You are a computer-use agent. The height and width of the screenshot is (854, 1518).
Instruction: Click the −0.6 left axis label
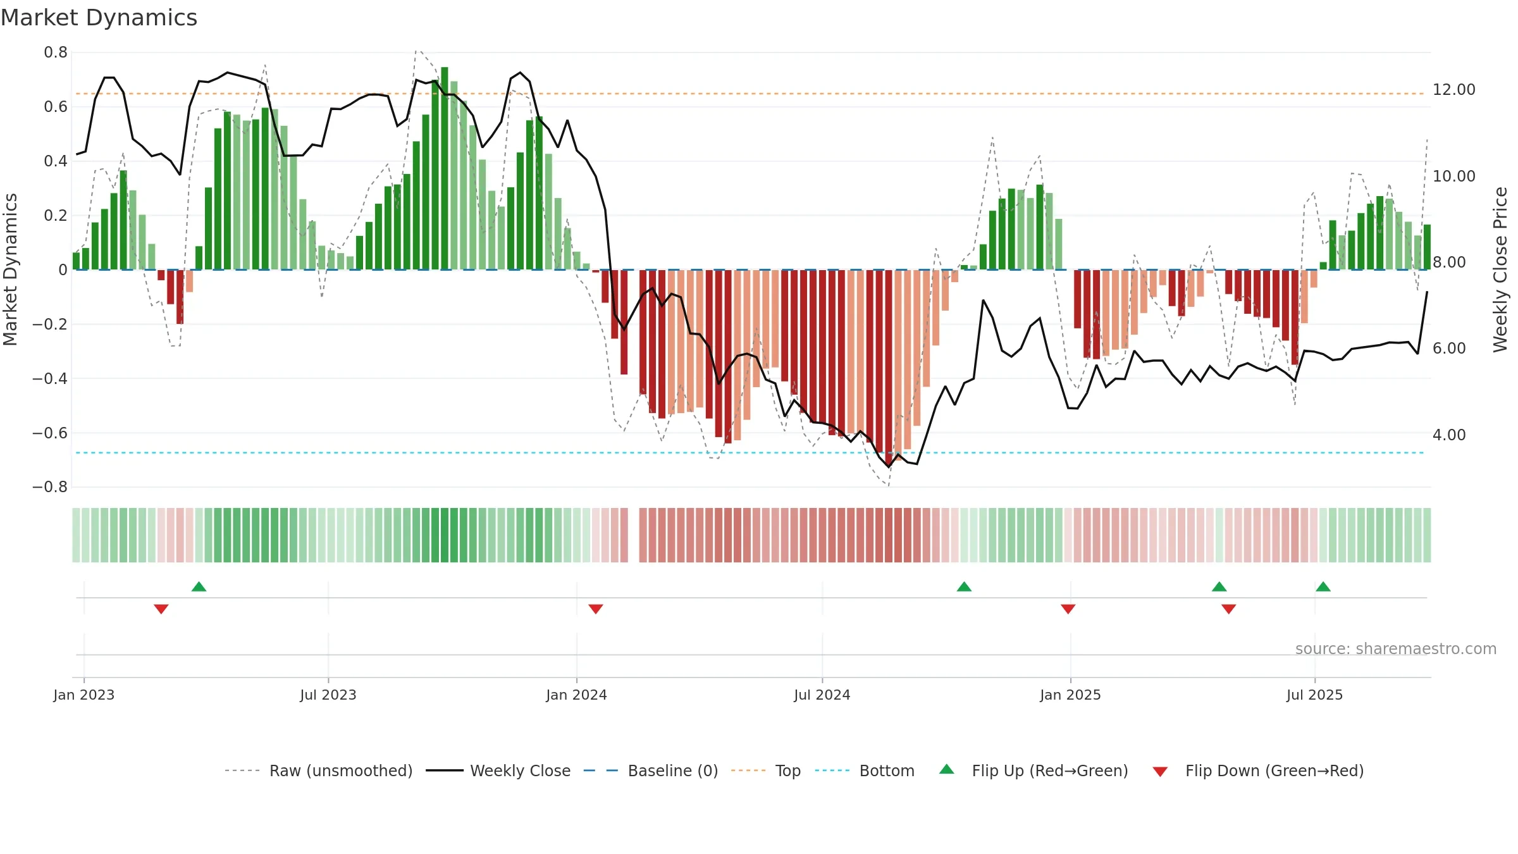[50, 433]
